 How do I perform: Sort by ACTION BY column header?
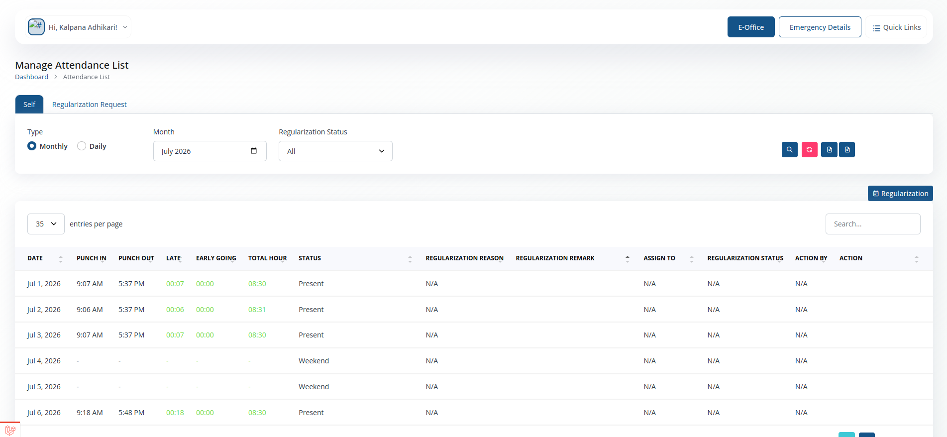811,258
